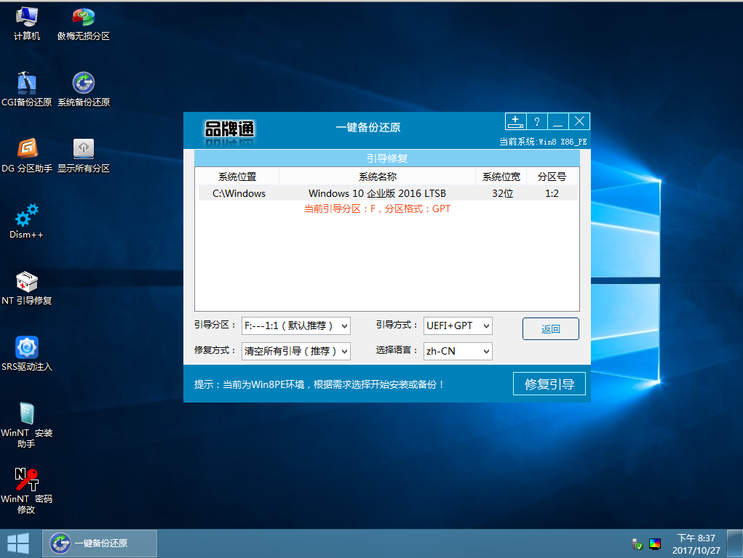Click the 系统位置 column header
The image size is (743, 558).
[237, 177]
